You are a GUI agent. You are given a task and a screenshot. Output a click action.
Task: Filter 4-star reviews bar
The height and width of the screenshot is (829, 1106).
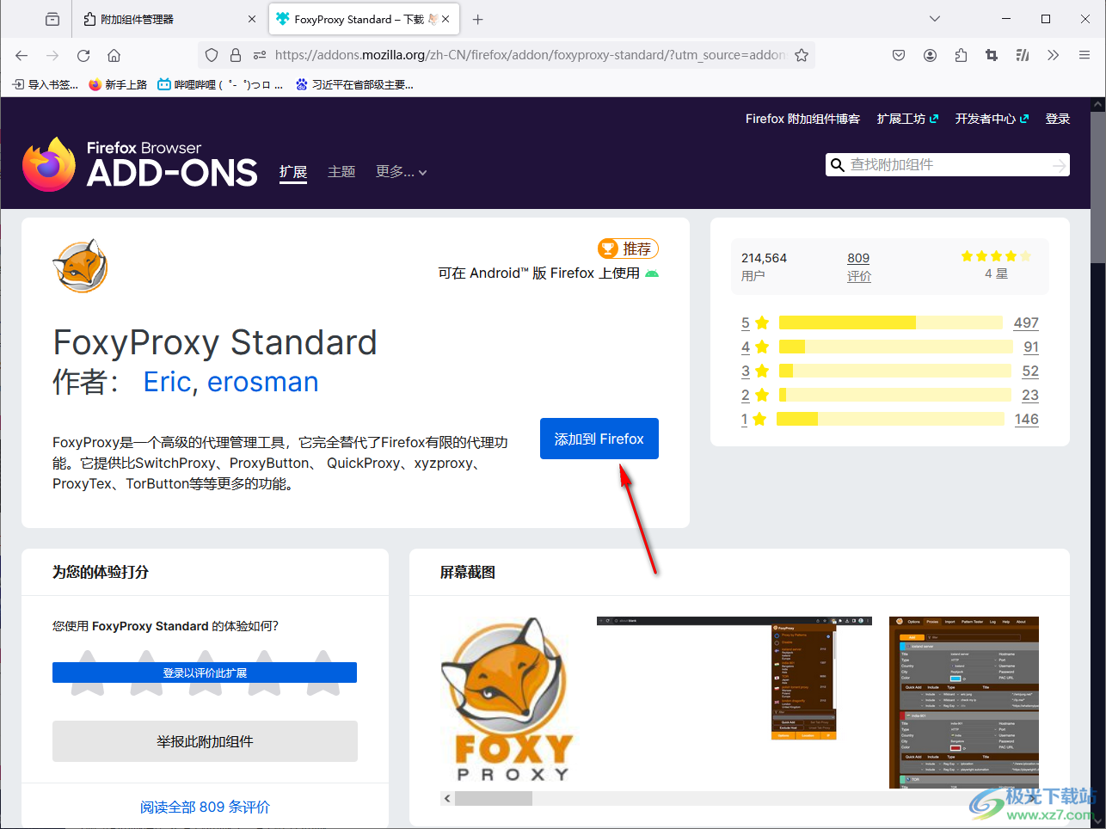click(895, 347)
